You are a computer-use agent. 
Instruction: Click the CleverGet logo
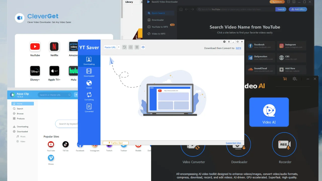point(20,18)
